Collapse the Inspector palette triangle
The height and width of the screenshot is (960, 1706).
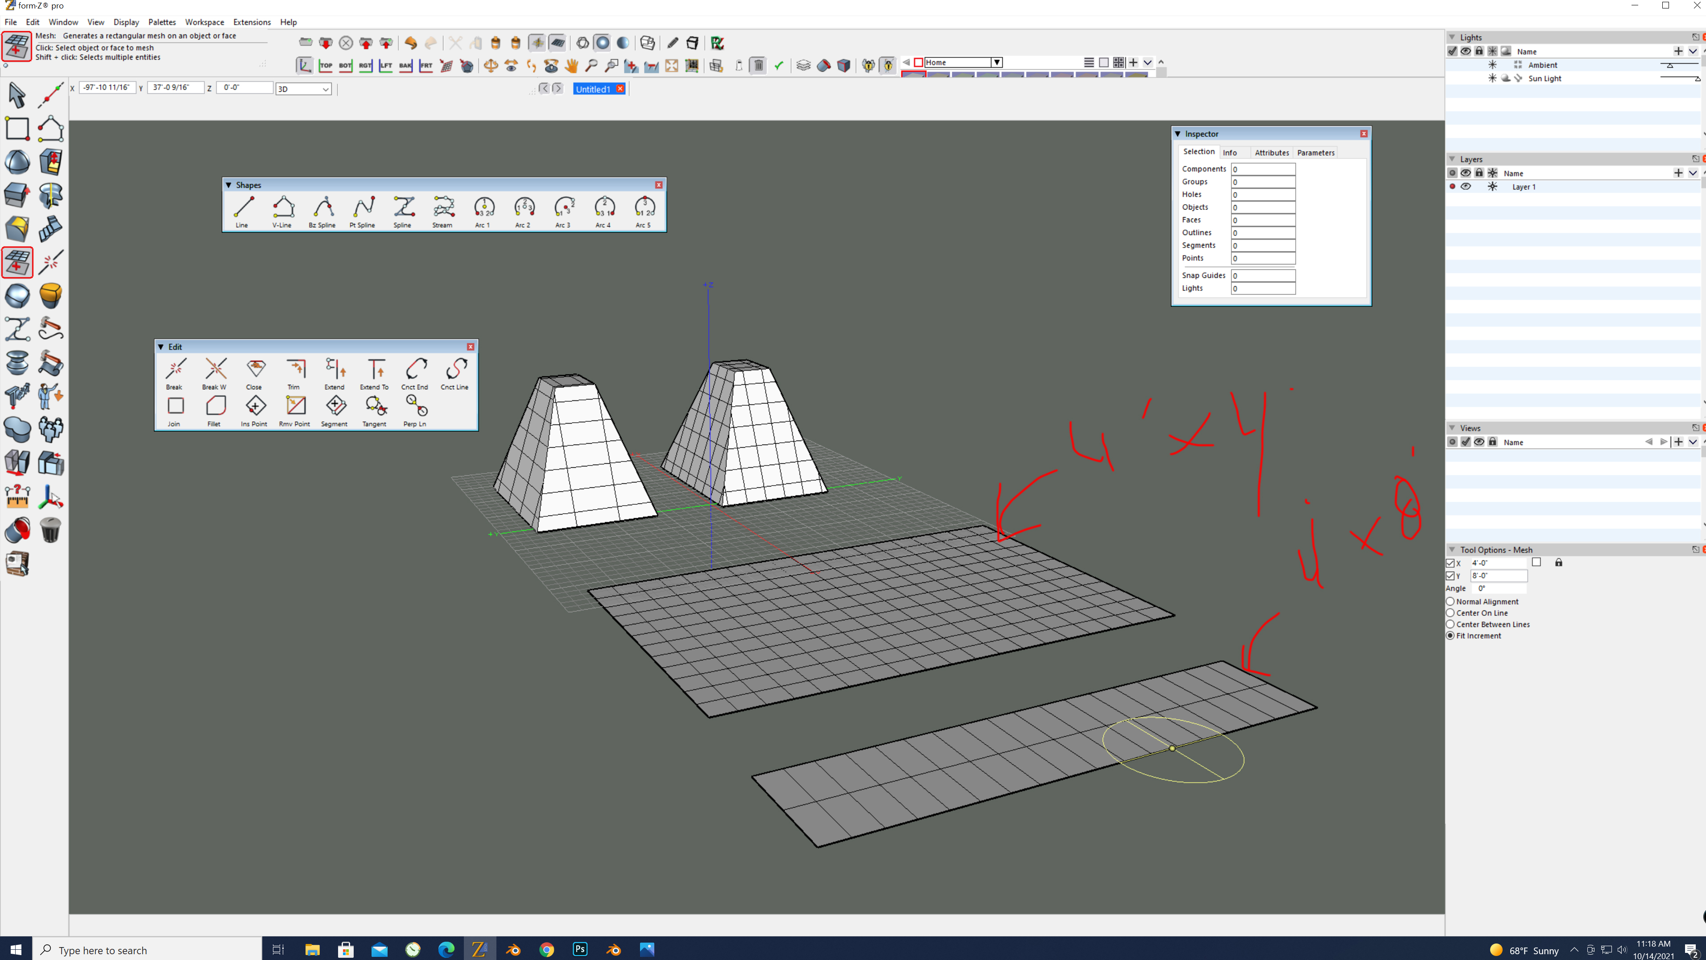tap(1178, 134)
